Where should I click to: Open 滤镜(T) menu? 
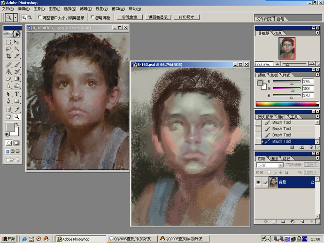pos(86,8)
